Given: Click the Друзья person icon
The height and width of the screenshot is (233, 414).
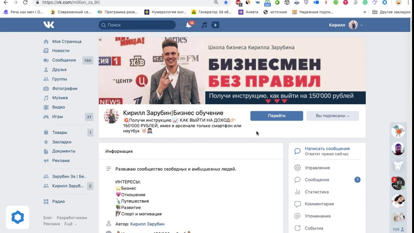Looking at the screenshot, I should pos(46,70).
